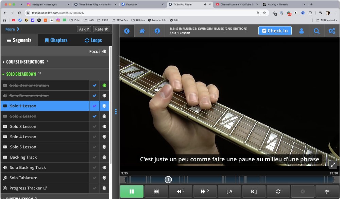Screen dimensions: 340x199
Task: Open the browser tab search dropdown arrow
Action: 21,4
